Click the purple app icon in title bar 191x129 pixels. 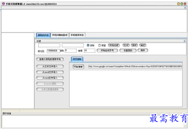coord(3,4)
